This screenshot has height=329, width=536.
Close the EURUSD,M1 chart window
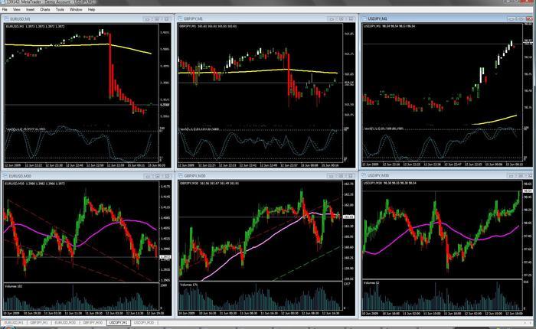[166, 19]
